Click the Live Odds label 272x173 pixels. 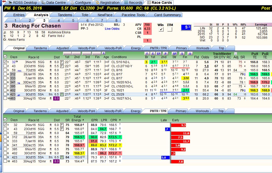(x=112, y=29)
